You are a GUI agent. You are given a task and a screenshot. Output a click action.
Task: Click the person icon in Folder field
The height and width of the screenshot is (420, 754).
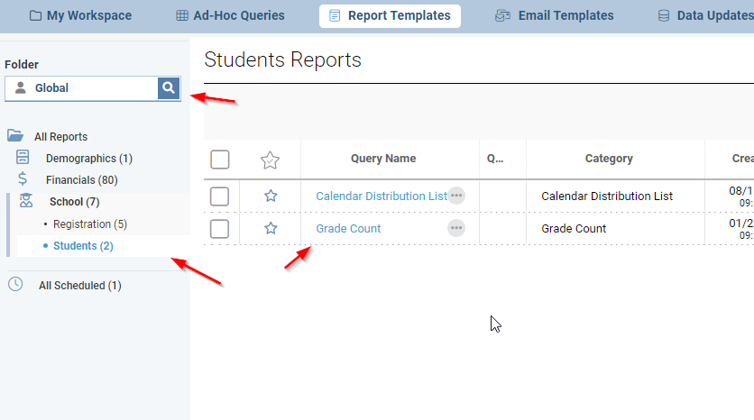[20, 87]
